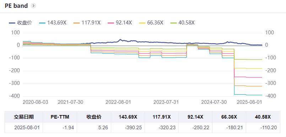This screenshot has height=137, width=286.
Task: Click the 143.69X table header
Action: pos(128,117)
